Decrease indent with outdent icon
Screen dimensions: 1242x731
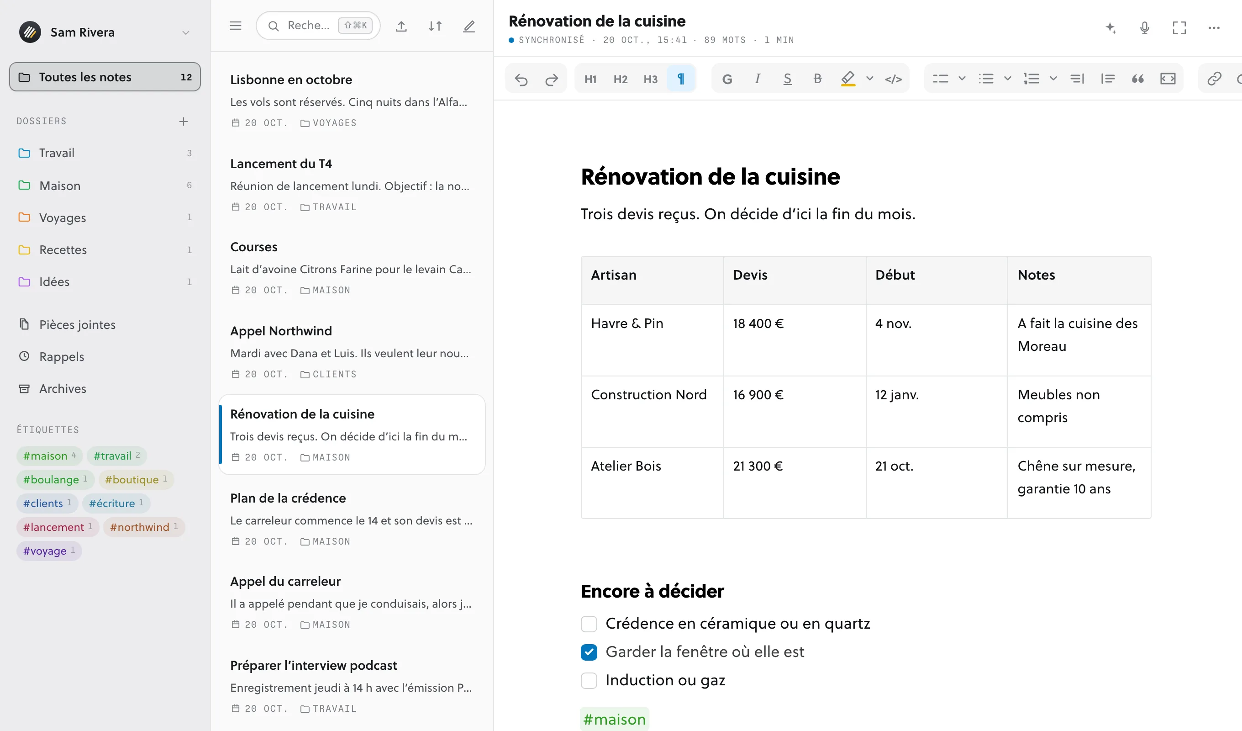tap(1077, 79)
